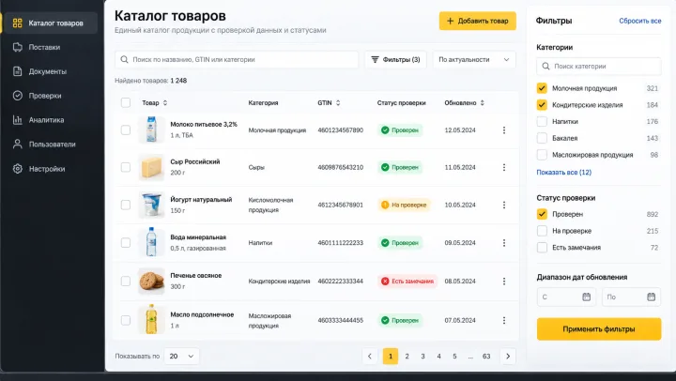Open more actions for Йогурт натуральный row

(504, 205)
